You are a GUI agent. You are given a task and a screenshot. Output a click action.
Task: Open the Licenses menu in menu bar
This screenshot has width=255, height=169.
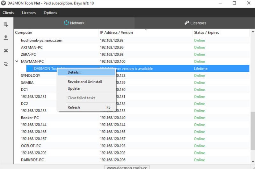point(29,13)
